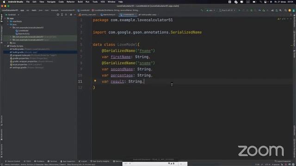Screen dimensions: 296x166
Task: Click the green Run app icon
Action: coord(239,10)
